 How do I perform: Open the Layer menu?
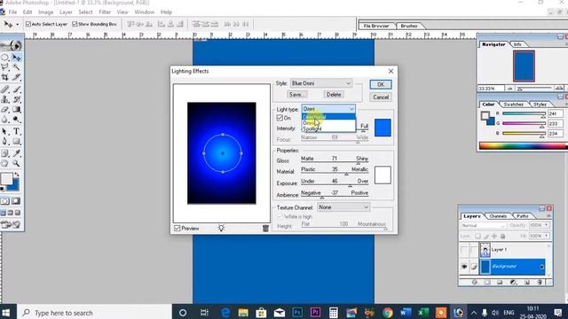tap(66, 12)
